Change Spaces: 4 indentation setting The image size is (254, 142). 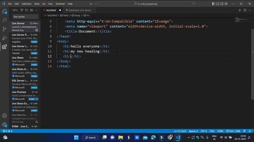coord(193,131)
